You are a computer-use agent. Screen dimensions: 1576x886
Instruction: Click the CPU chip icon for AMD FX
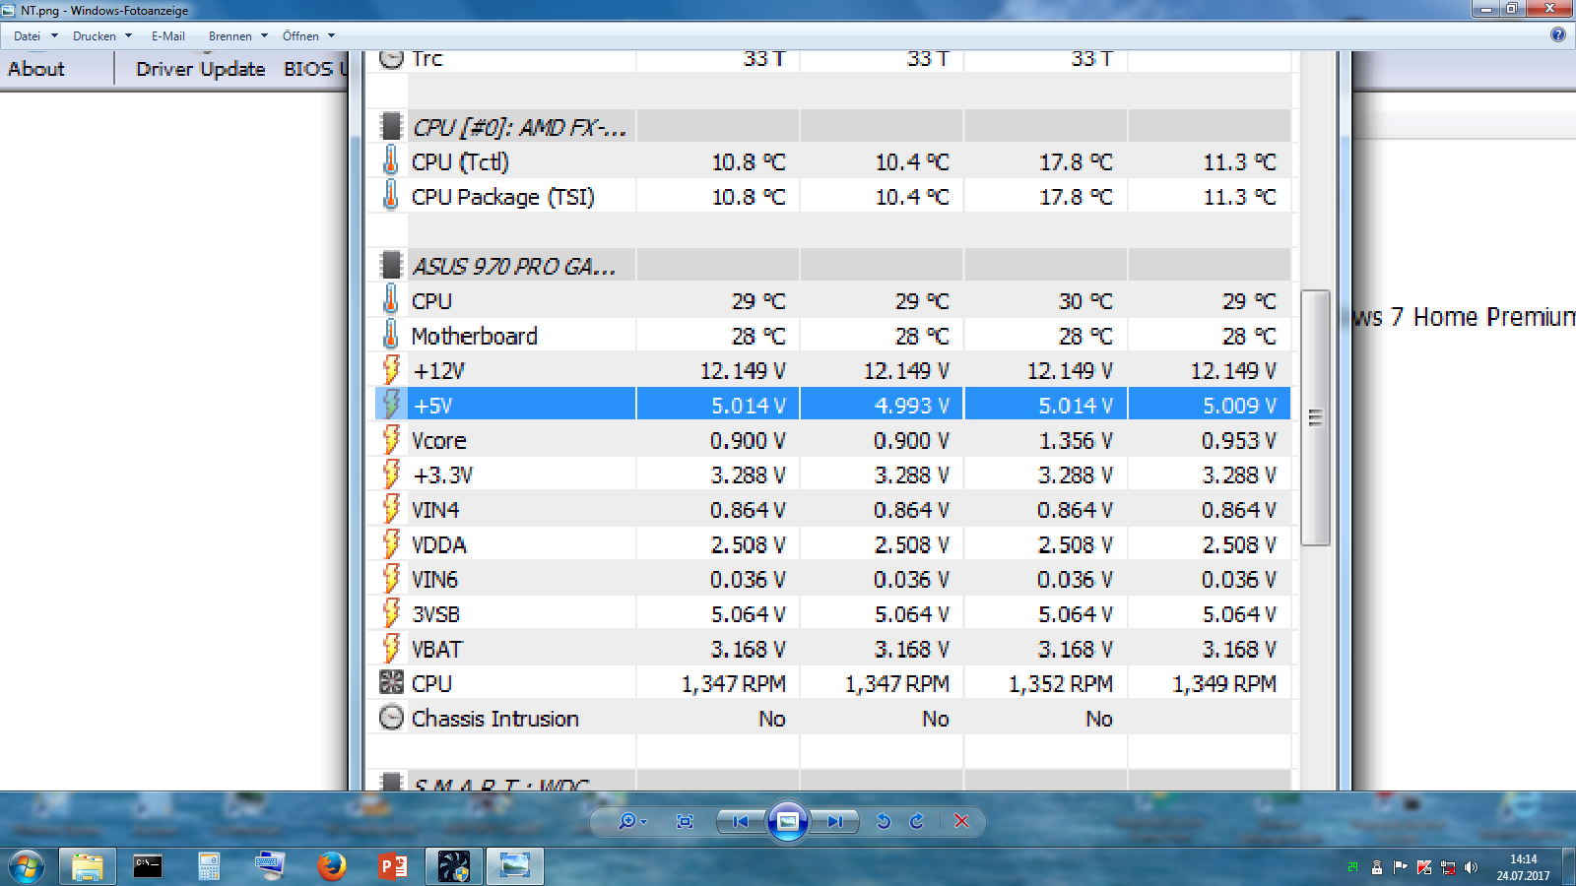pyautogui.click(x=391, y=126)
